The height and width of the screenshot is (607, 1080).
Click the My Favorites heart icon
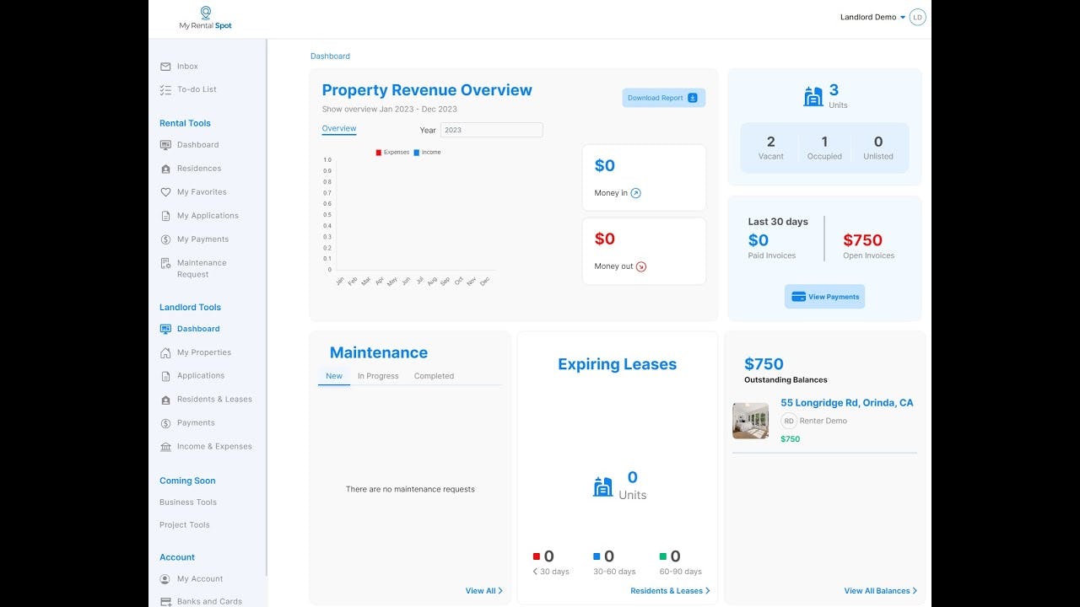tap(165, 191)
